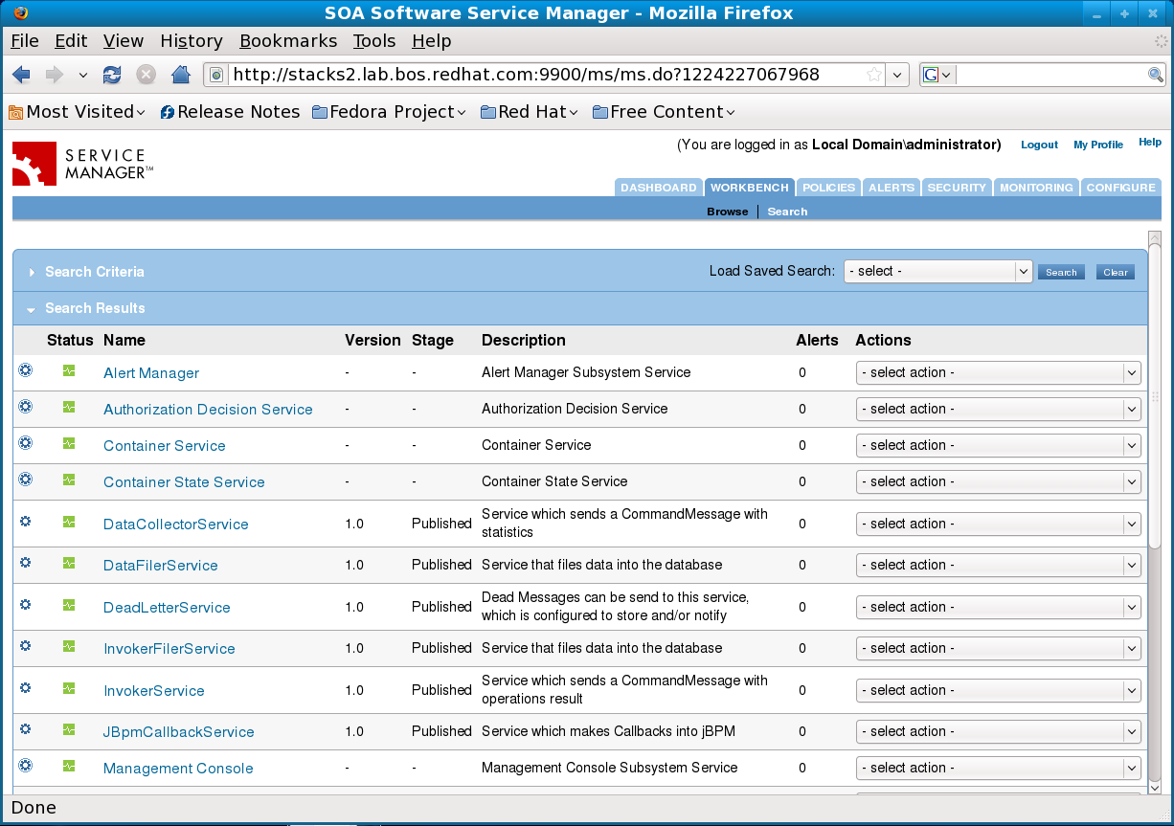The width and height of the screenshot is (1174, 826).
Task: Reload the page with the refresh icon
Action: pyautogui.click(x=112, y=75)
